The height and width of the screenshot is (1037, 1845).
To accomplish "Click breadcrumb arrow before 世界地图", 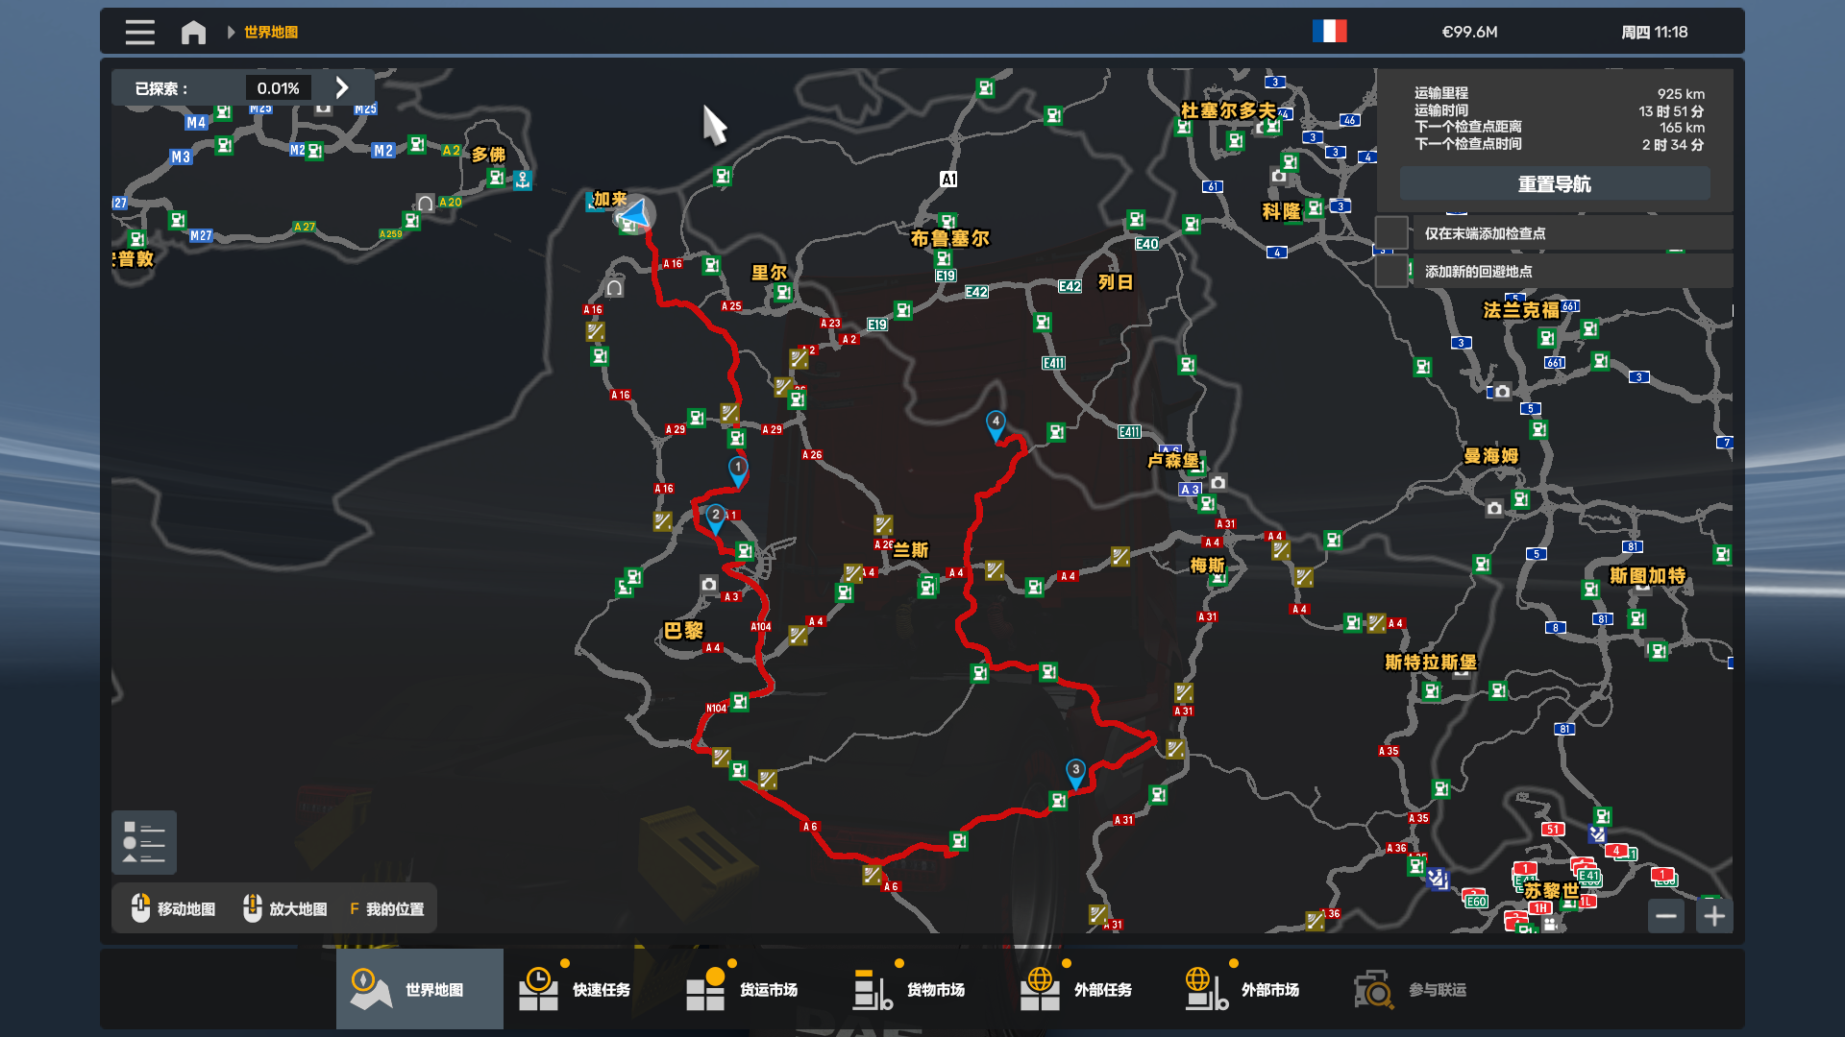I will [231, 32].
